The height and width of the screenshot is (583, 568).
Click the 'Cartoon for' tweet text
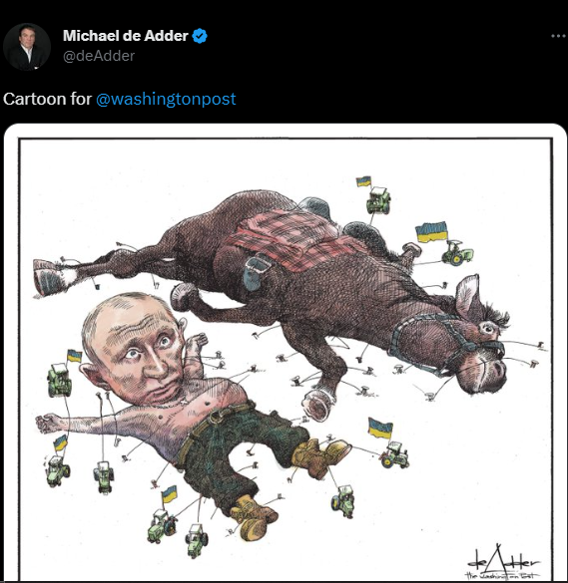pos(47,99)
